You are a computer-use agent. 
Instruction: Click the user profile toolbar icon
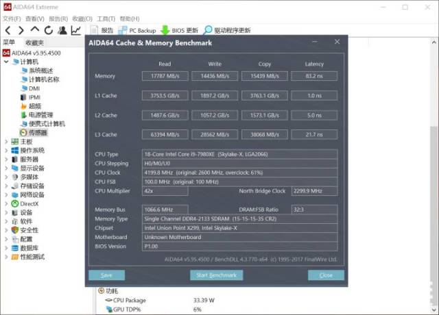click(62, 30)
